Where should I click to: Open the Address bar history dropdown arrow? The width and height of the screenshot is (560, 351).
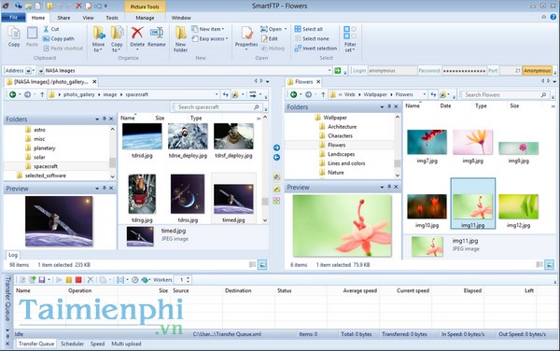pyautogui.click(x=329, y=71)
